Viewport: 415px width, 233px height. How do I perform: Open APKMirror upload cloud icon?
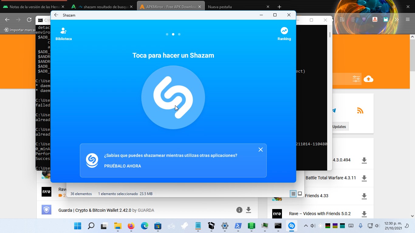[x=369, y=79]
